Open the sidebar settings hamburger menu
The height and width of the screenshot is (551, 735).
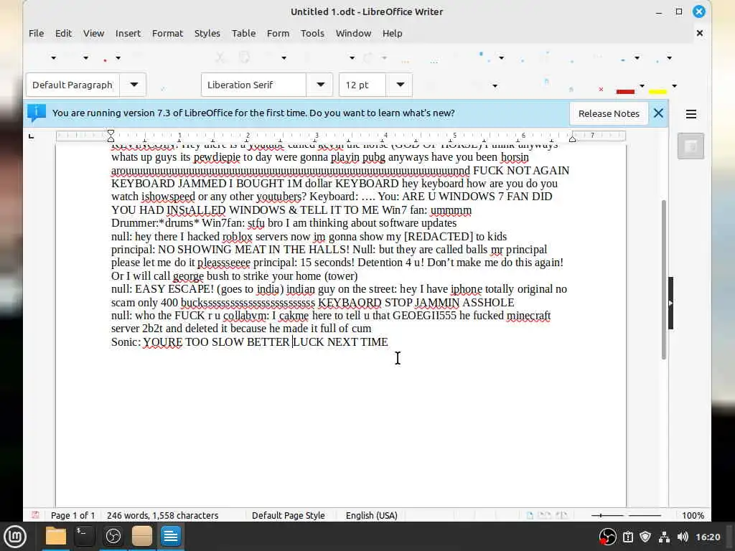691,114
